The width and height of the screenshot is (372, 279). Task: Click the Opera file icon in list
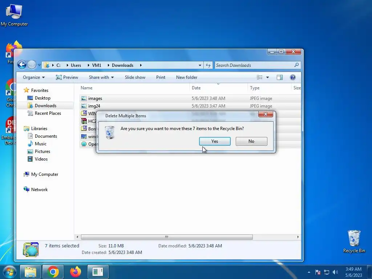tap(84, 144)
